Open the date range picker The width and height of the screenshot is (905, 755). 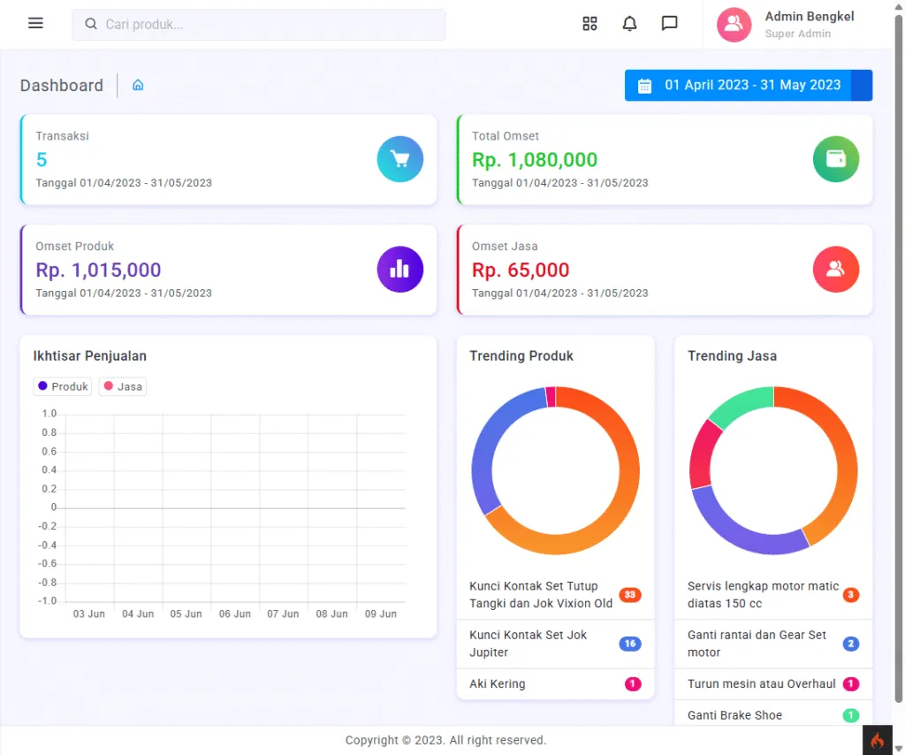pyautogui.click(x=748, y=86)
